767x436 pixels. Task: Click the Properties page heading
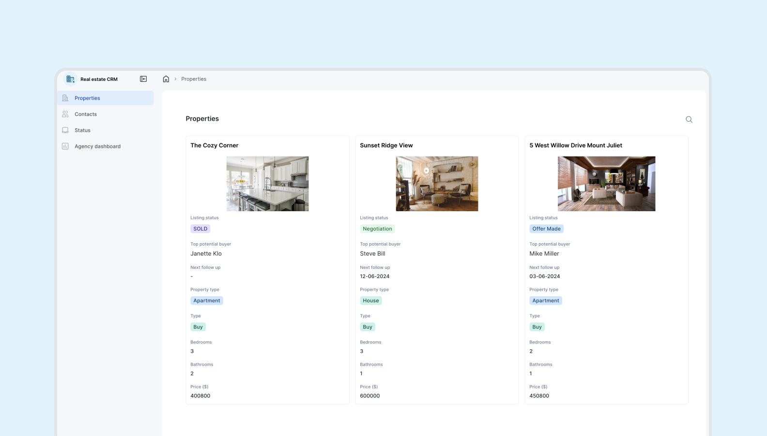pyautogui.click(x=202, y=119)
